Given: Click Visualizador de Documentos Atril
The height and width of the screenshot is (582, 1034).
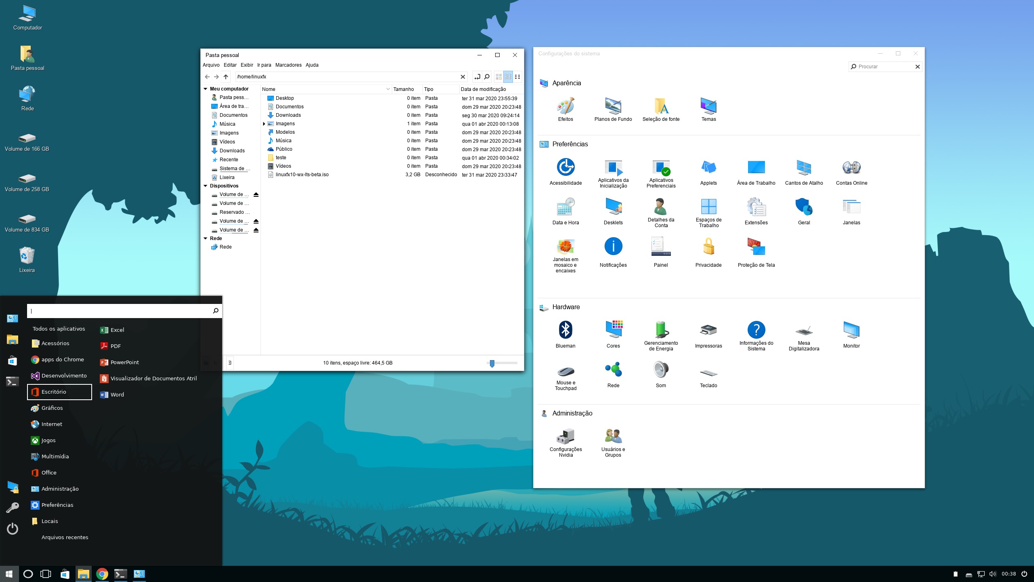Looking at the screenshot, I should [x=153, y=378].
